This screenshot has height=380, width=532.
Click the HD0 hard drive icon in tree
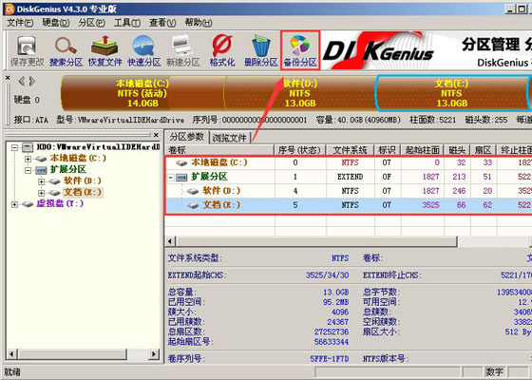pos(28,147)
